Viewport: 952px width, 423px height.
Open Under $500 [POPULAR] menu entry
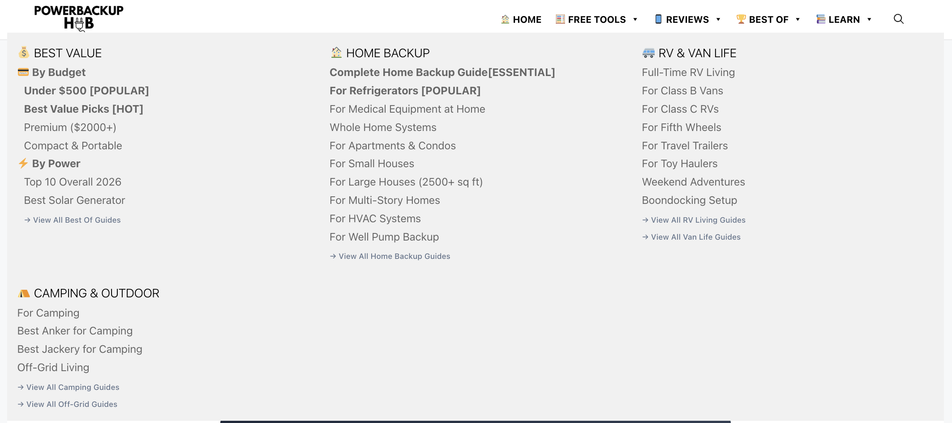86,91
